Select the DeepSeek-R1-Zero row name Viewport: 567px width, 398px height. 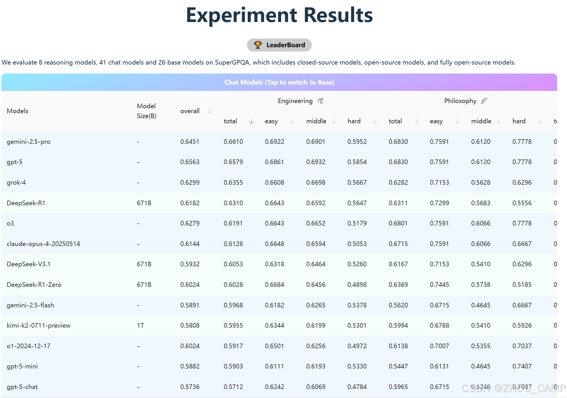coord(34,285)
